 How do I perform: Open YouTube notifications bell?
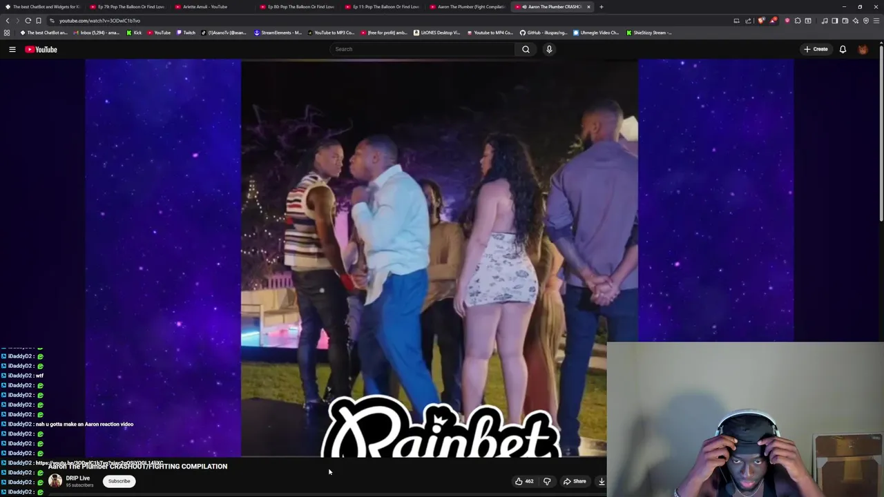843,49
